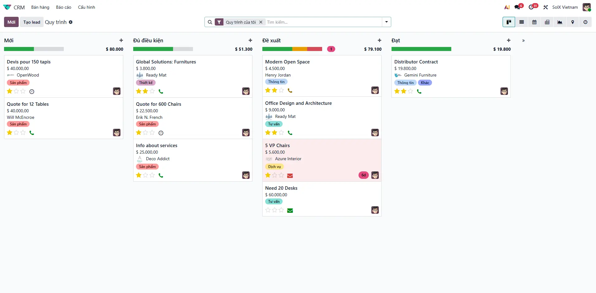Open the AI assistant

point(507,7)
